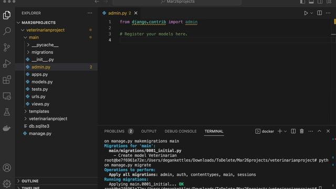The height and width of the screenshot is (189, 336).
Task: Toggle the bottom panel layout
Action: pos(311,2)
